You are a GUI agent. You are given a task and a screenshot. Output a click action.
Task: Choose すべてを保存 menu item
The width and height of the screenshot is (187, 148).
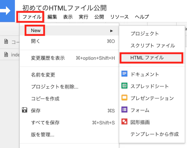(x=69, y=123)
